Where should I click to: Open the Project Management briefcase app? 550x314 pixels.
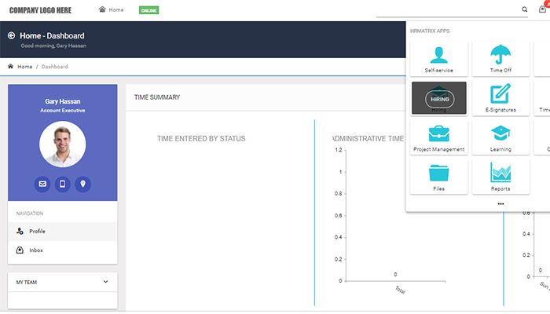(x=438, y=137)
